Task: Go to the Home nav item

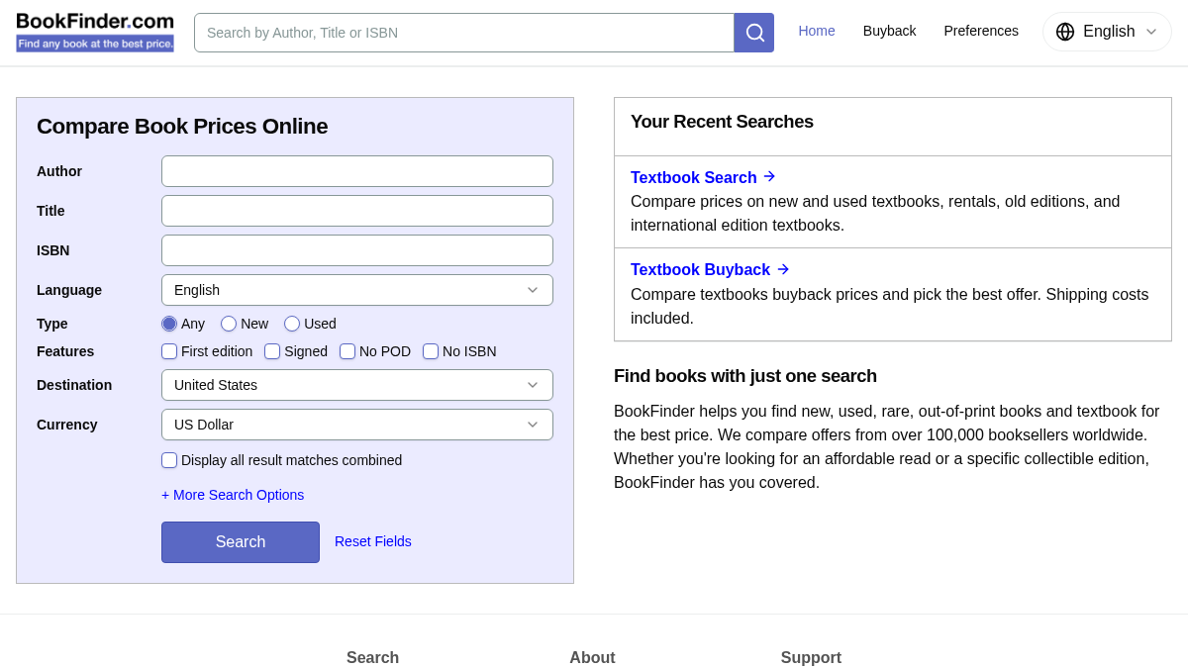Action: [x=817, y=31]
